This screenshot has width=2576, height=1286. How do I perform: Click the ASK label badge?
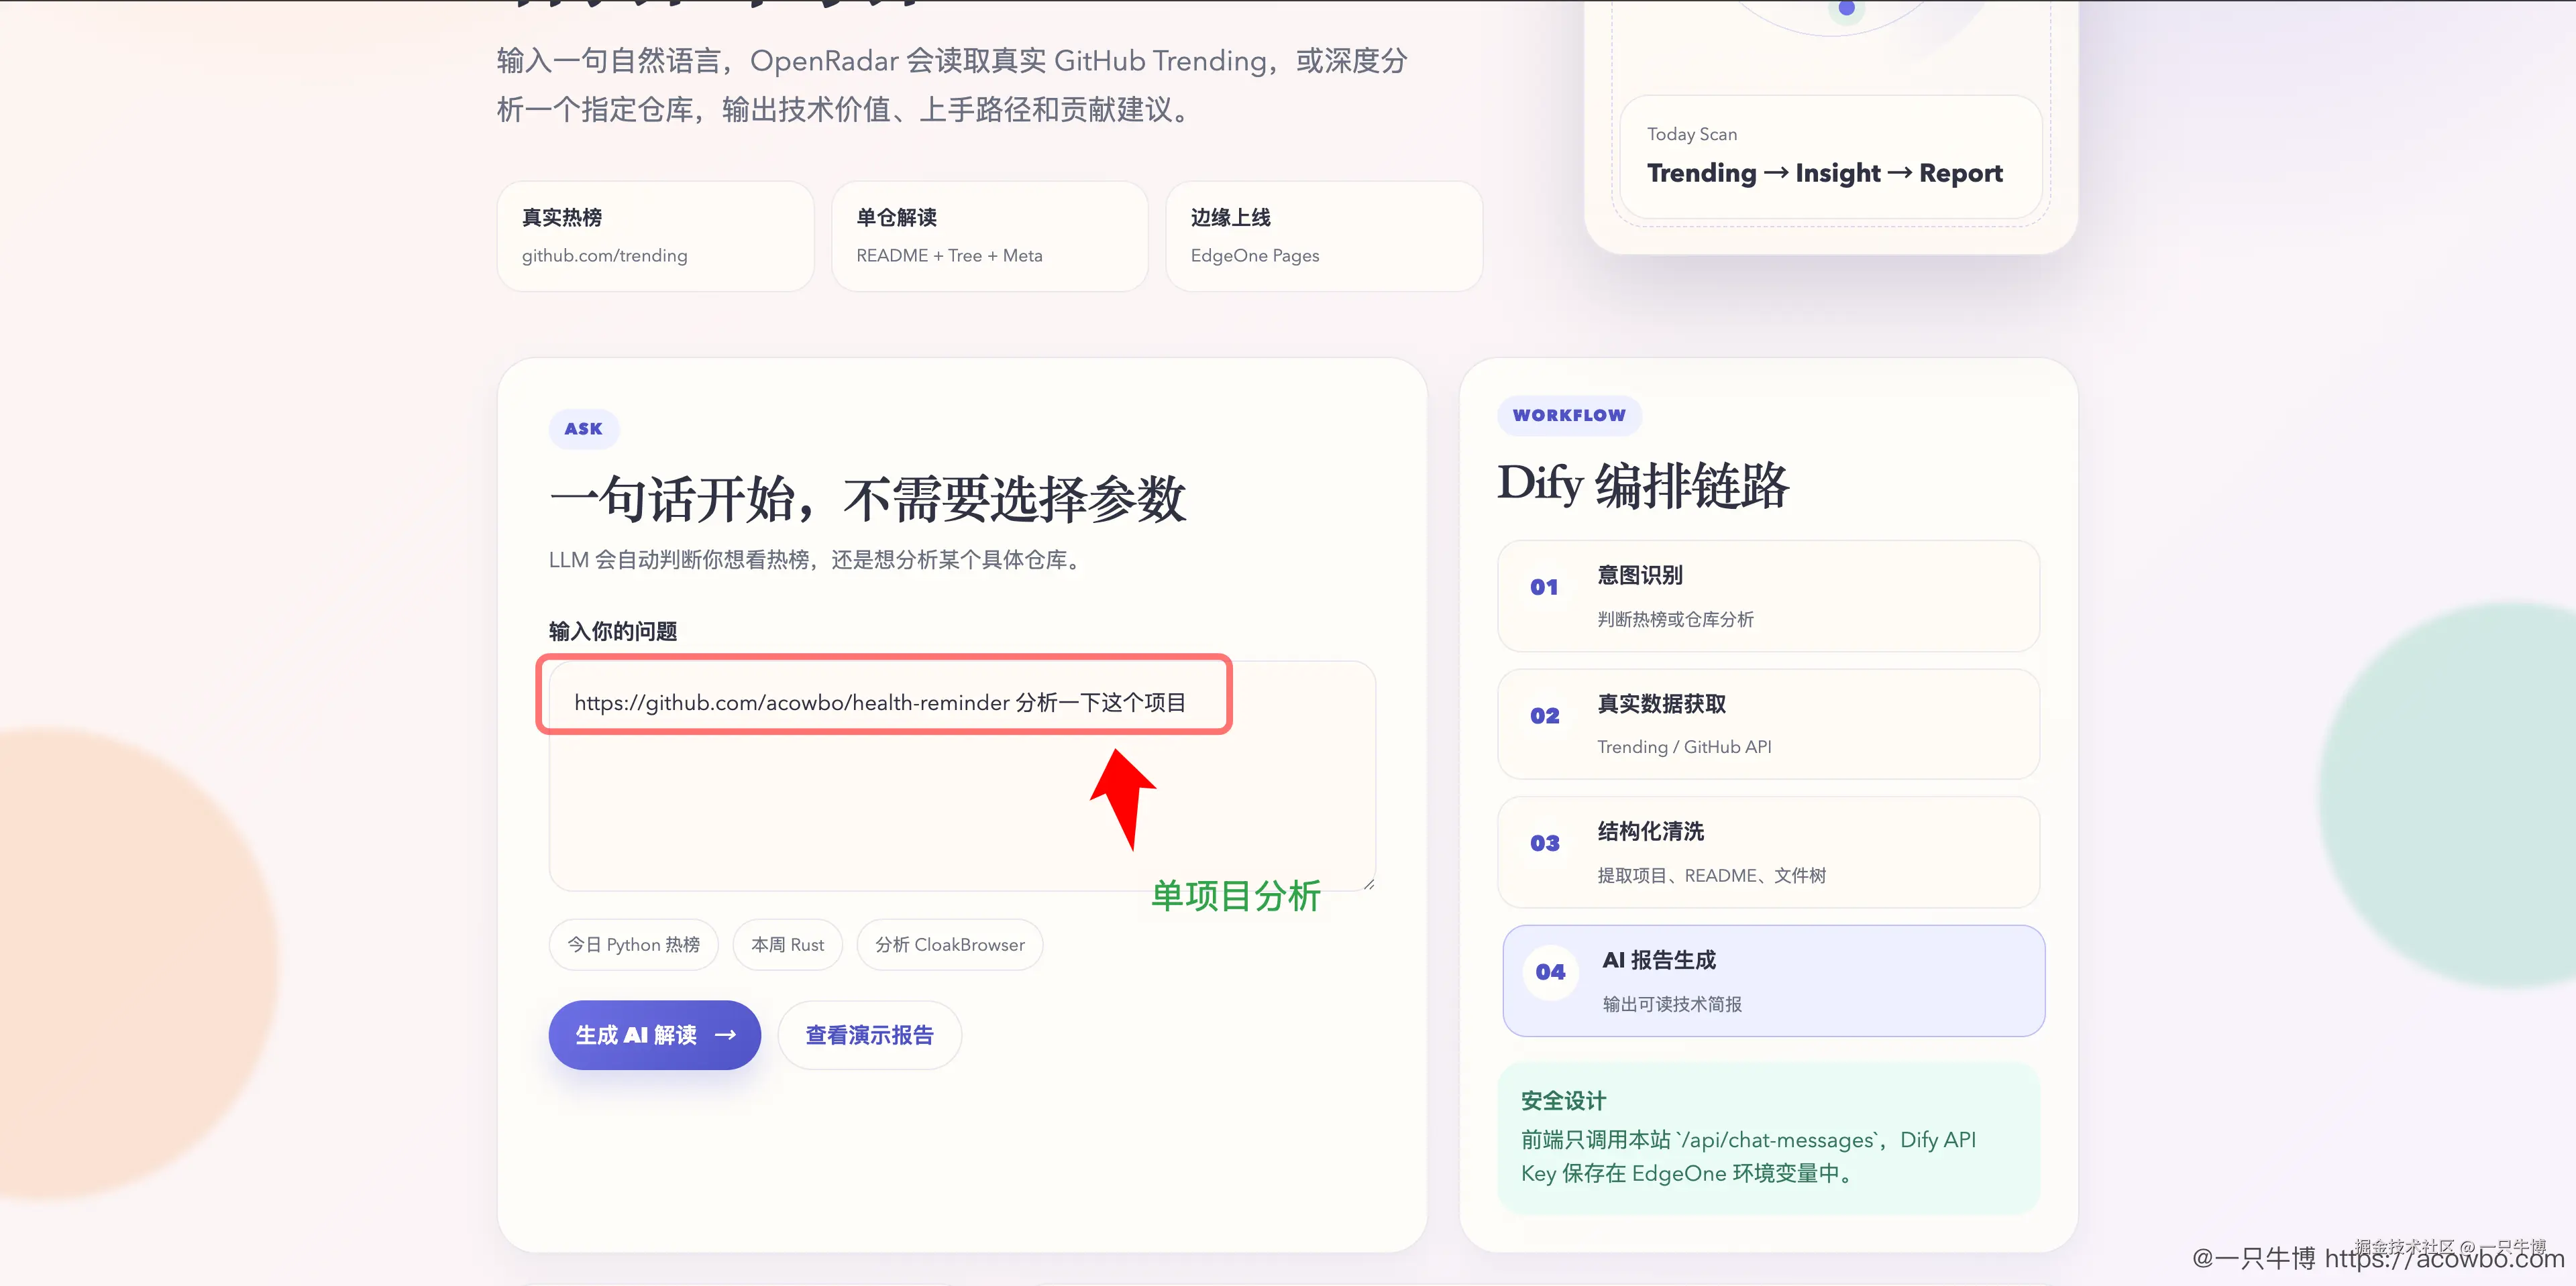pyautogui.click(x=583, y=428)
